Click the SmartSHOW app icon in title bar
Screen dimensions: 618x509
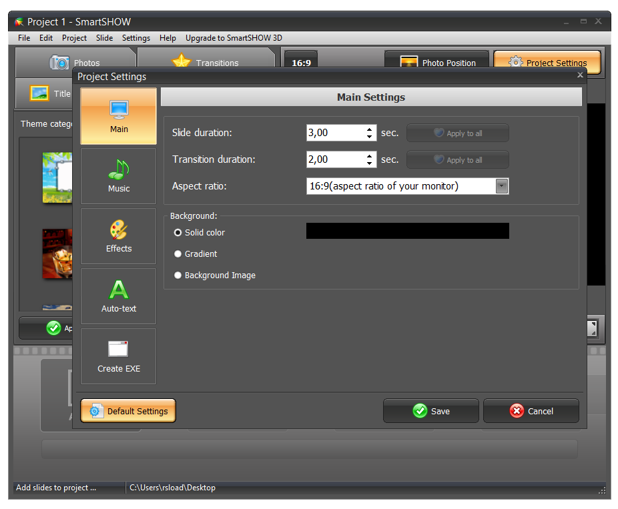(x=19, y=22)
